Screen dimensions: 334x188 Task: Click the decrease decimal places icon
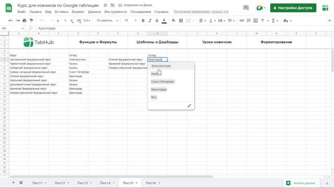[72, 21]
